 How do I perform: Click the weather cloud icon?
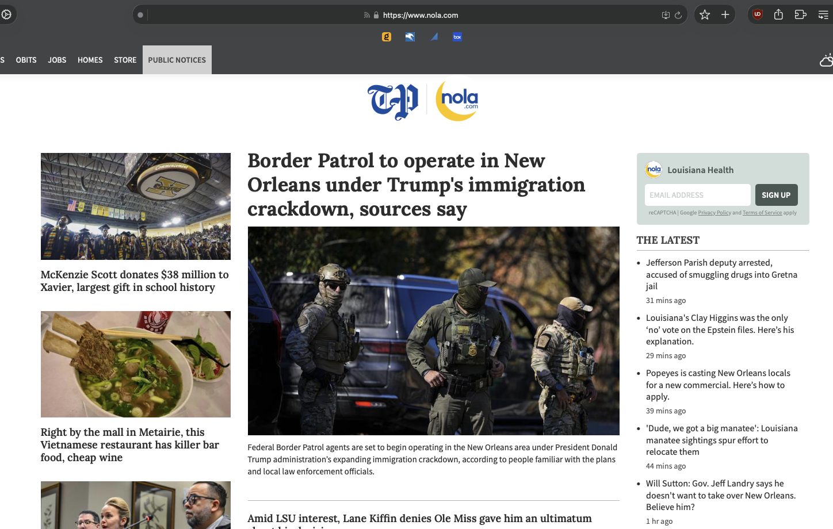click(x=826, y=60)
